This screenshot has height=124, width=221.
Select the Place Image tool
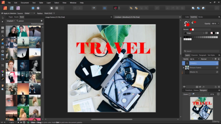coord(2,55)
